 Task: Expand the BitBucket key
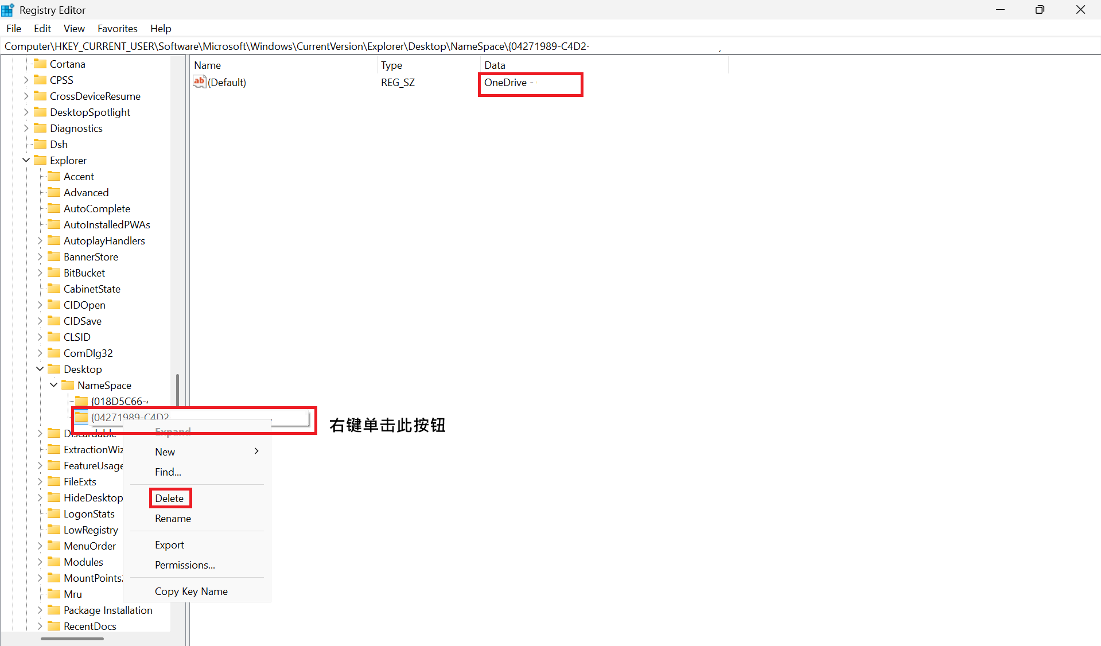pos(40,273)
